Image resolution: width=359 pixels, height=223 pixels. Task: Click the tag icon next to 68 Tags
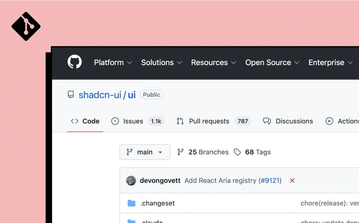click(x=237, y=152)
